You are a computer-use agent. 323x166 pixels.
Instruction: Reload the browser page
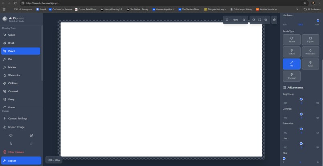[16, 3]
